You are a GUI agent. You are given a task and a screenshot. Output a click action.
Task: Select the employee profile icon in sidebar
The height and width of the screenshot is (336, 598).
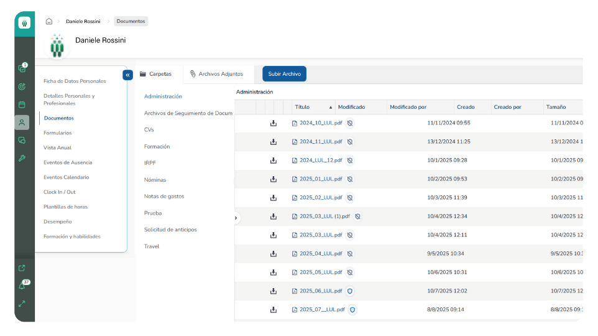[x=22, y=123]
